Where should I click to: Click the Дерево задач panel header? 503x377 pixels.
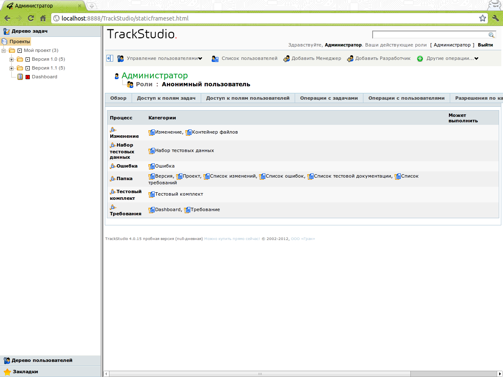click(x=50, y=31)
